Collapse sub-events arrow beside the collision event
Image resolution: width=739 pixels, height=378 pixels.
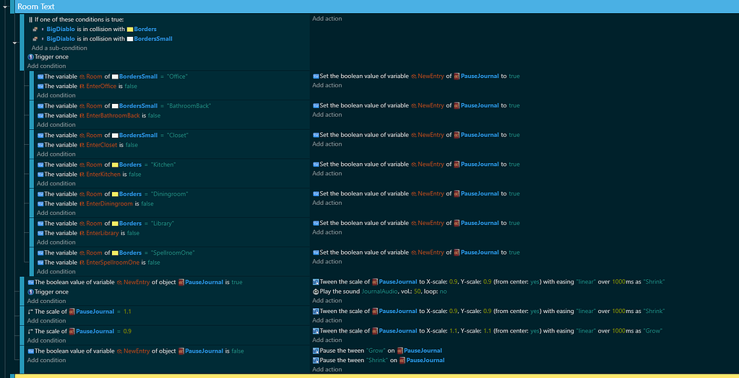(15, 43)
